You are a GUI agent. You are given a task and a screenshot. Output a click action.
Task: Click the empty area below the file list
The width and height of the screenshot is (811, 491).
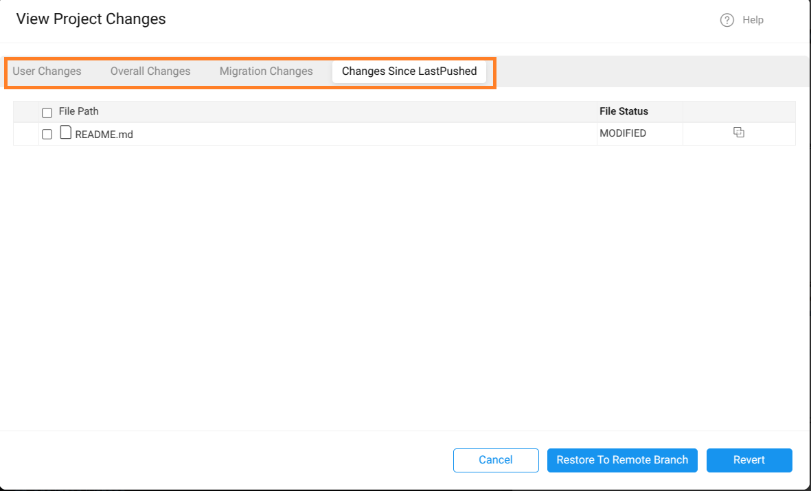point(405,275)
